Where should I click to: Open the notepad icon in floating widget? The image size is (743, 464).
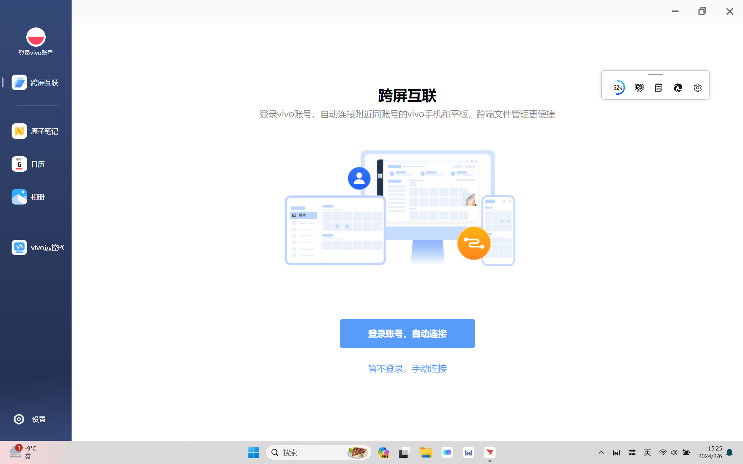pos(659,88)
